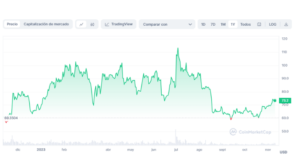Click the red low marker near sept
This screenshot has width=294, height=168.
(x=231, y=119)
